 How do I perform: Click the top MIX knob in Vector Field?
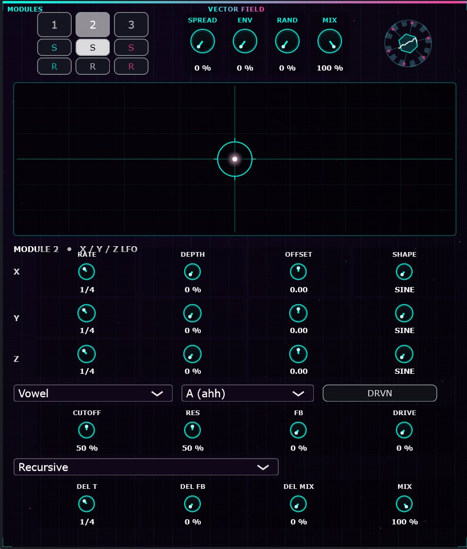tap(329, 41)
